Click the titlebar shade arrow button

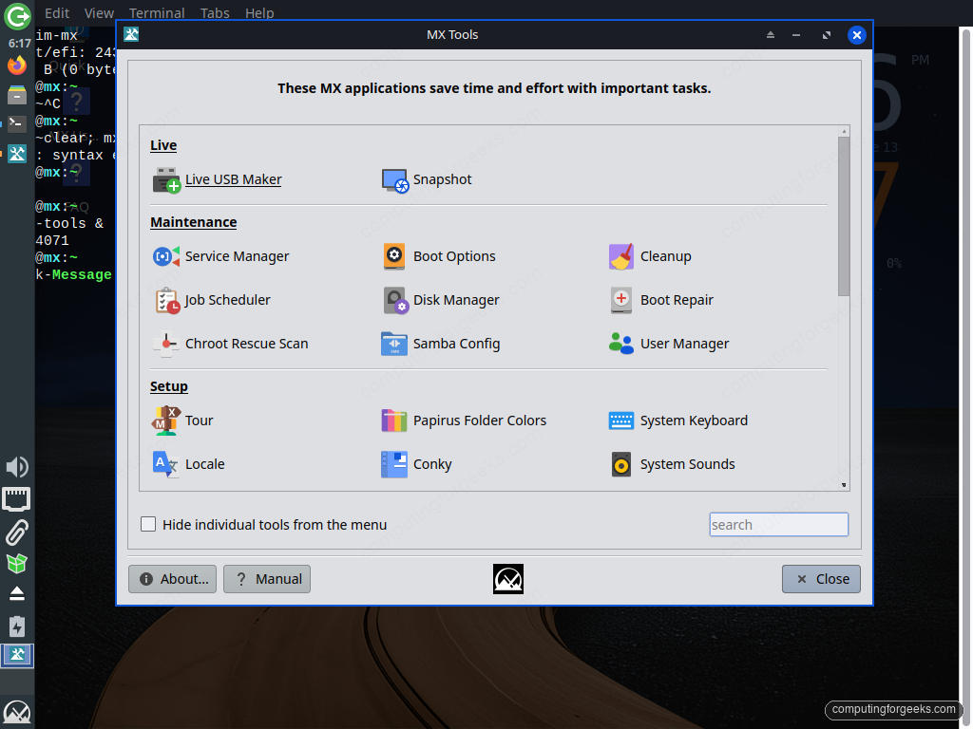[770, 35]
